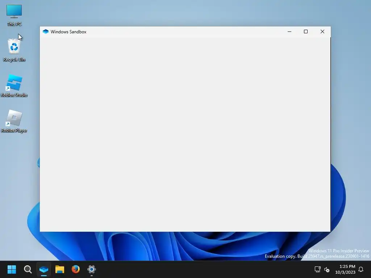Open the notifications bell
This screenshot has width=371, height=278.
coord(361,269)
